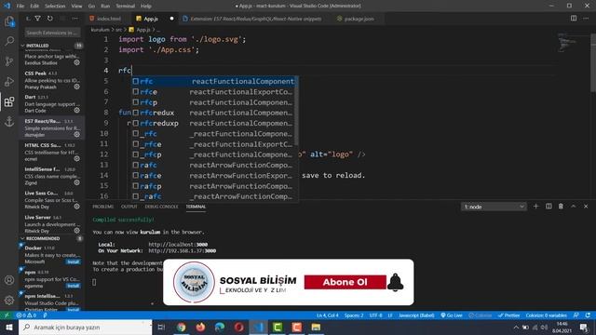
Task: Click the Abone Ol subscribe button
Action: point(345,282)
